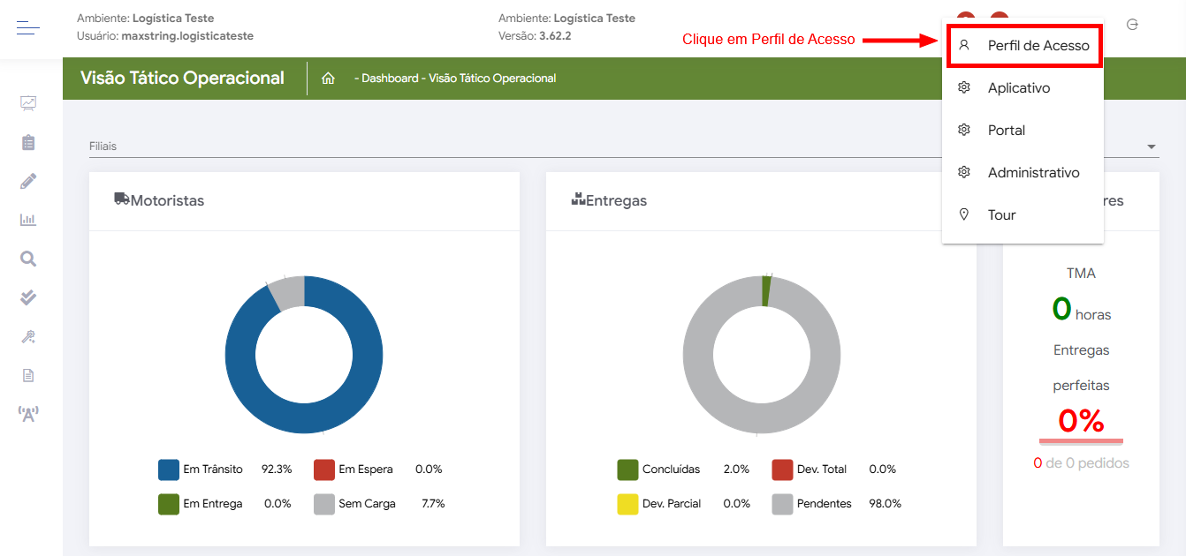Start the Tour from the menu
This screenshot has height=556, width=1186.
pyautogui.click(x=1001, y=215)
